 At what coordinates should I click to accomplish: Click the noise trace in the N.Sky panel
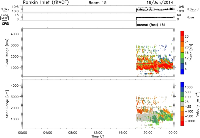[x=154, y=9]
